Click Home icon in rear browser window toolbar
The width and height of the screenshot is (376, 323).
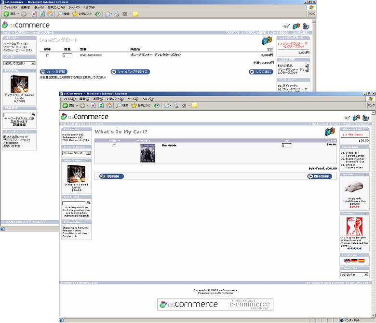[x=50, y=14]
